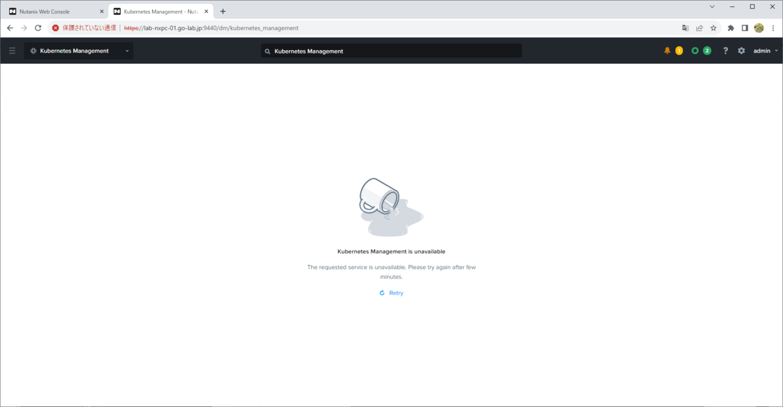Bookmark this page with star icon
The width and height of the screenshot is (783, 407).
click(713, 28)
